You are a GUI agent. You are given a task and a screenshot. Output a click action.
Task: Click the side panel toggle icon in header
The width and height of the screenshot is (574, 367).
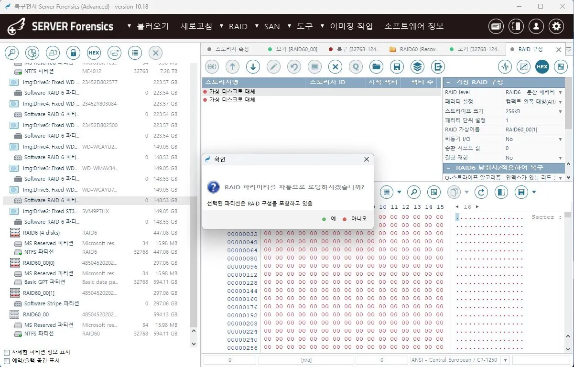tap(516, 26)
